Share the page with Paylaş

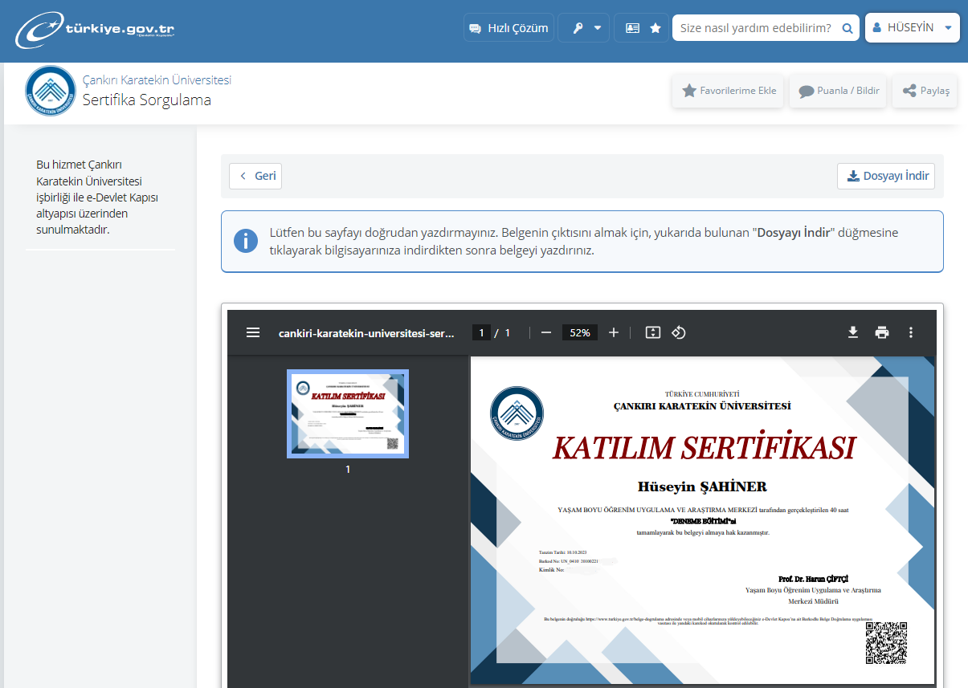tap(925, 91)
